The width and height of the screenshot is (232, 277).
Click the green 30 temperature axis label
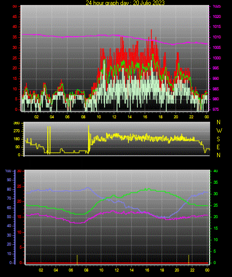pyautogui.click(x=216, y=194)
